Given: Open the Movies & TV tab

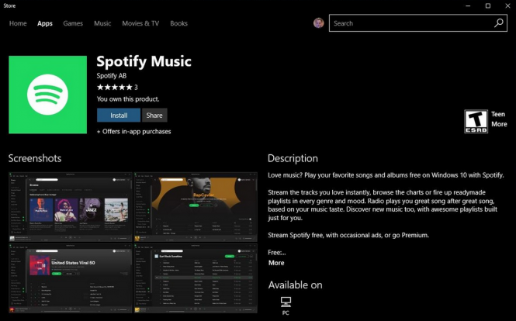Looking at the screenshot, I should (140, 23).
